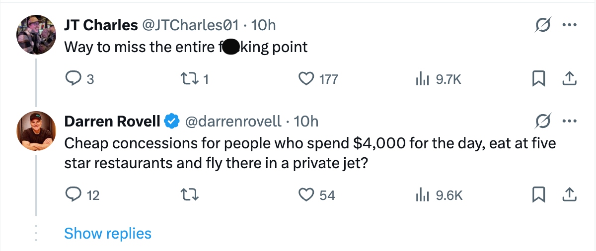596x251 pixels.
Task: Like Darren Rovell's tweet
Action: pos(306,195)
